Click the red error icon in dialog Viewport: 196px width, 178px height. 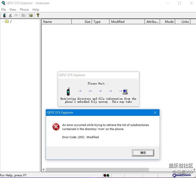point(56,127)
